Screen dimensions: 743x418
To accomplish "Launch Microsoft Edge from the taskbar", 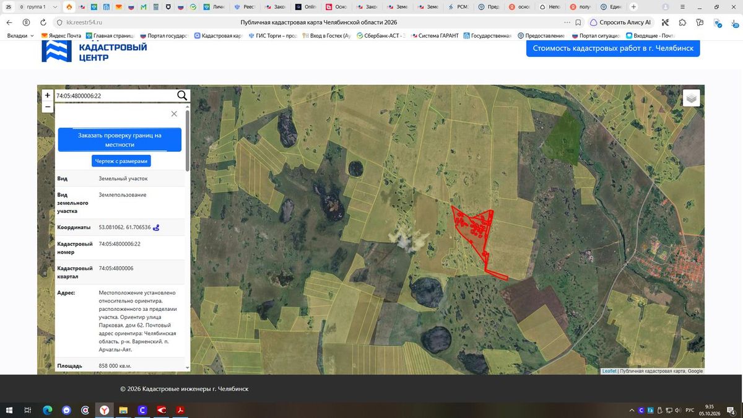I will 47,410.
